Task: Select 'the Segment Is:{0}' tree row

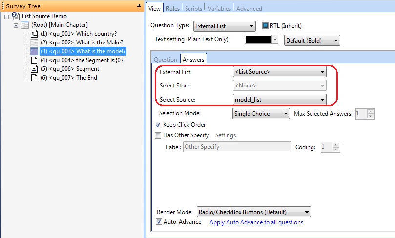Action: pyautogui.click(x=82, y=60)
